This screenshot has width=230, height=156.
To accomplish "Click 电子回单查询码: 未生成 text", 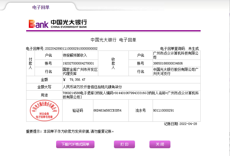I will click(x=179, y=49).
